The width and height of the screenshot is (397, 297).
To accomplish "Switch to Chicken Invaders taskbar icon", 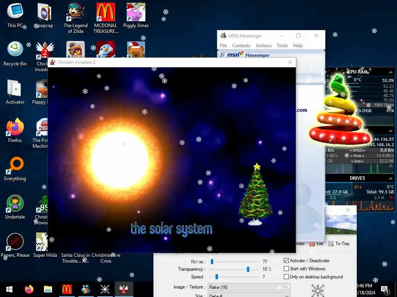I will click(124, 289).
